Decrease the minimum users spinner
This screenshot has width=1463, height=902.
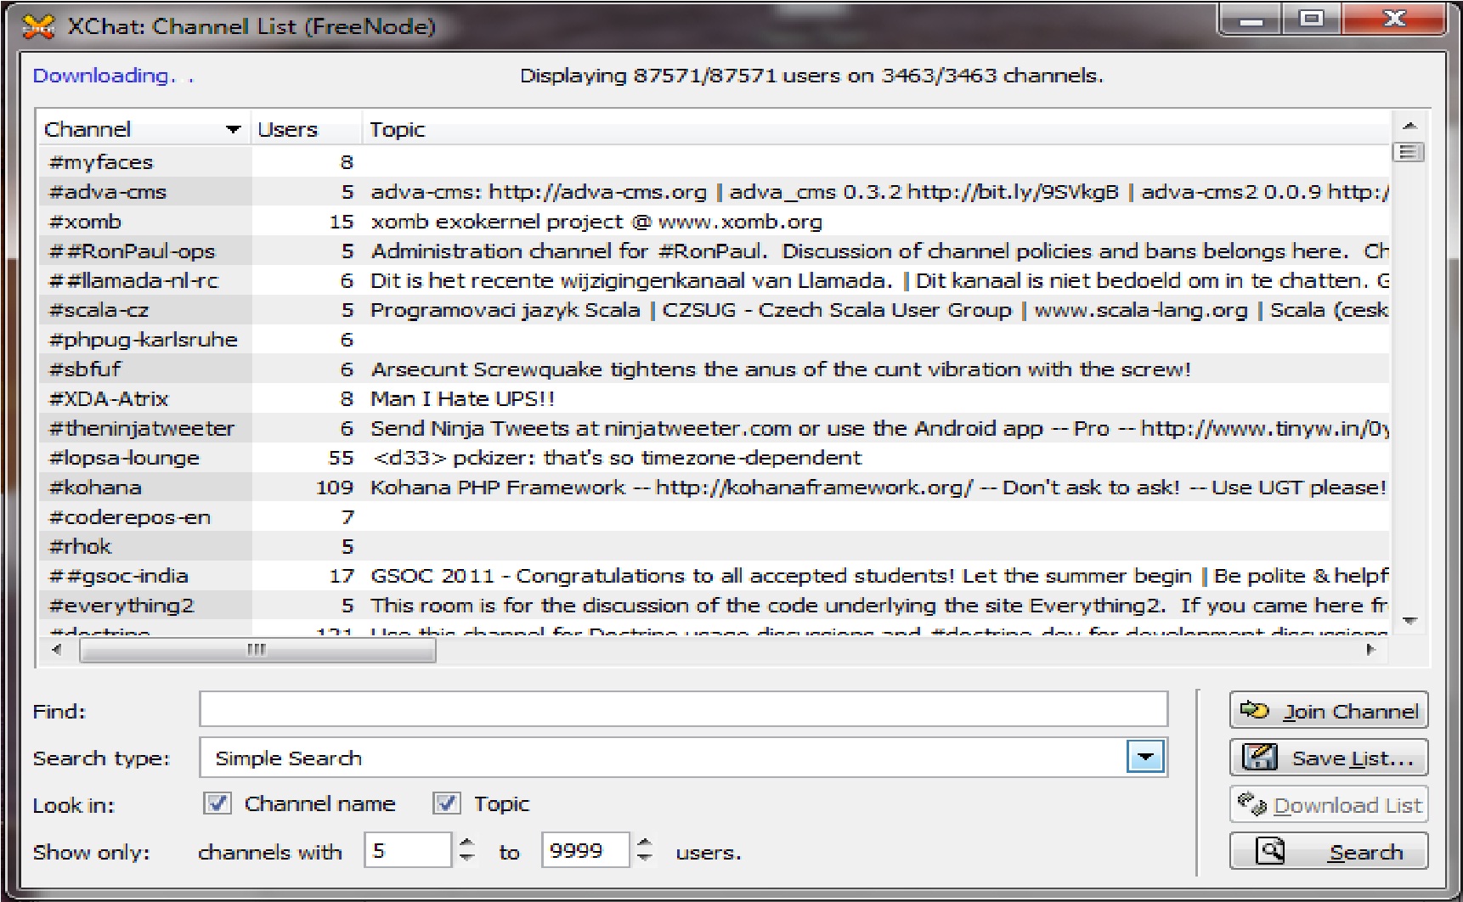(466, 858)
